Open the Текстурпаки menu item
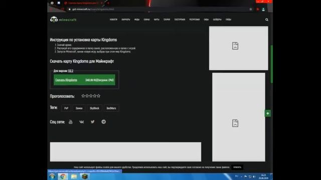 180,19
